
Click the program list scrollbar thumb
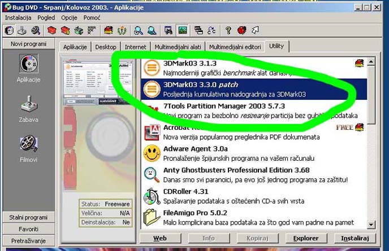(x=371, y=95)
